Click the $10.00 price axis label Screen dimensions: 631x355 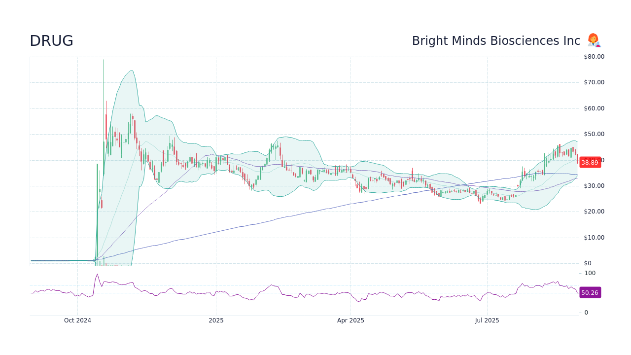pos(594,238)
